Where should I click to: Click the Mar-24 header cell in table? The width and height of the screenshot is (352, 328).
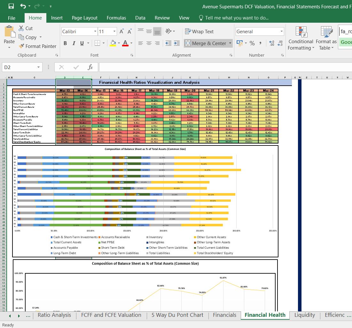[x=268, y=90]
